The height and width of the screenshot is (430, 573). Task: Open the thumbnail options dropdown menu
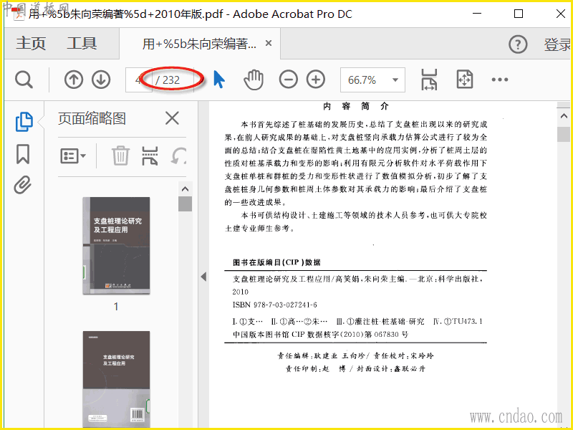pos(73,156)
